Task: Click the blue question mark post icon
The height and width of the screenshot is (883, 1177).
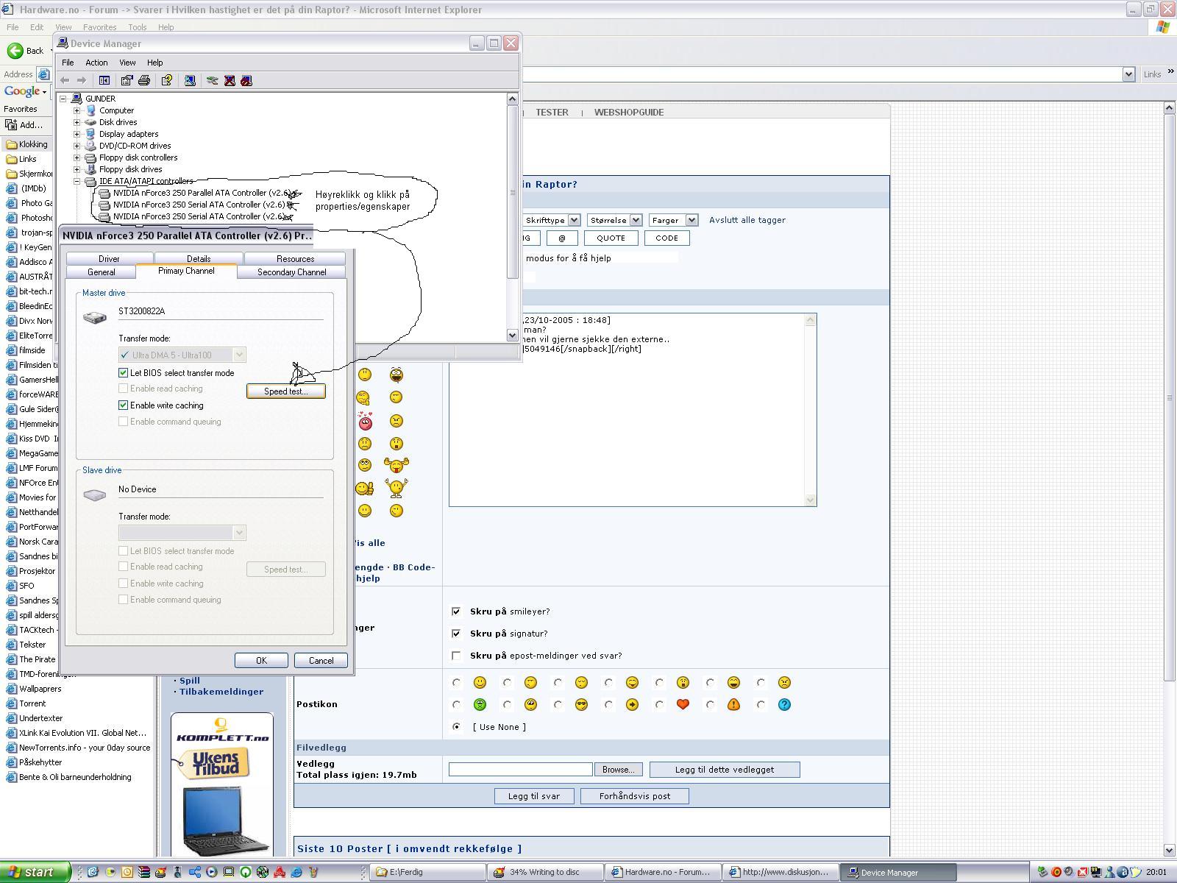Action: 784,704
